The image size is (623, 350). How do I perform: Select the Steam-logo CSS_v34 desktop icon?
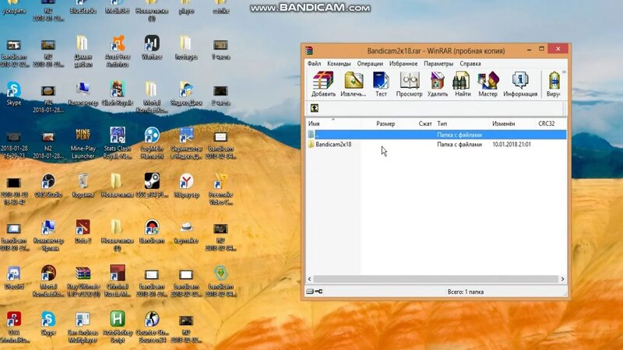point(152,186)
